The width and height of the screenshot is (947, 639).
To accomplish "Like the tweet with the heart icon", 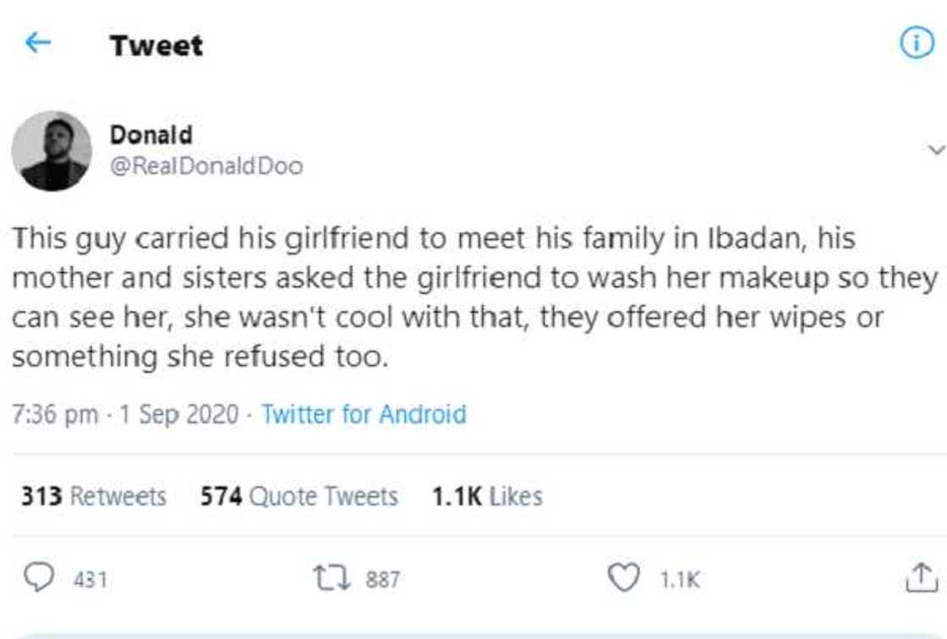I will (623, 578).
